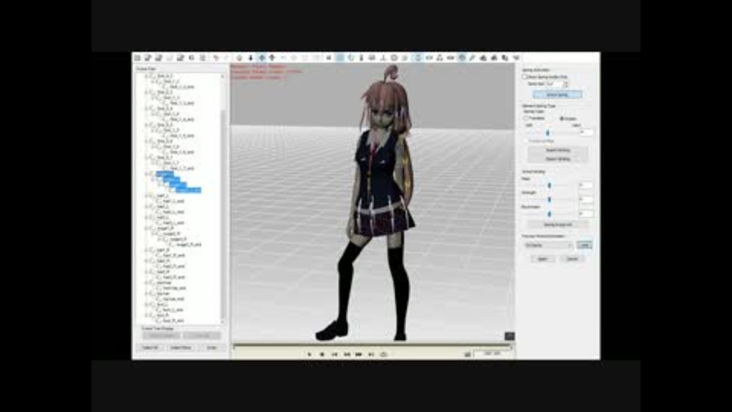732x412 pixels.
Task: Click the Mass slider handle
Action: 550,185
